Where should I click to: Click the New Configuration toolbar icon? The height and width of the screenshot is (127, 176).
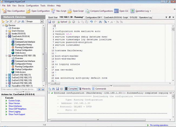[4, 11]
